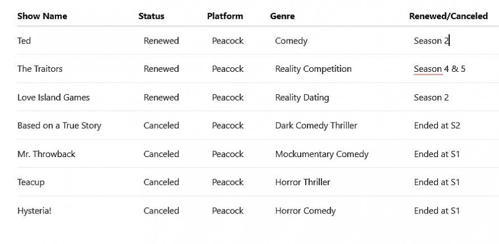
Task: Select the Ended at S2 cell
Action: tap(437, 125)
